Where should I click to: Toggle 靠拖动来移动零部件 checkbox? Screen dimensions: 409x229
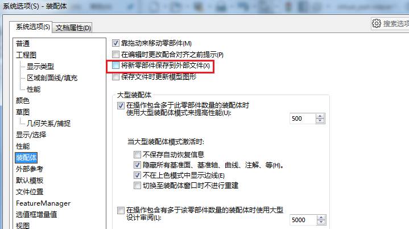(x=115, y=43)
